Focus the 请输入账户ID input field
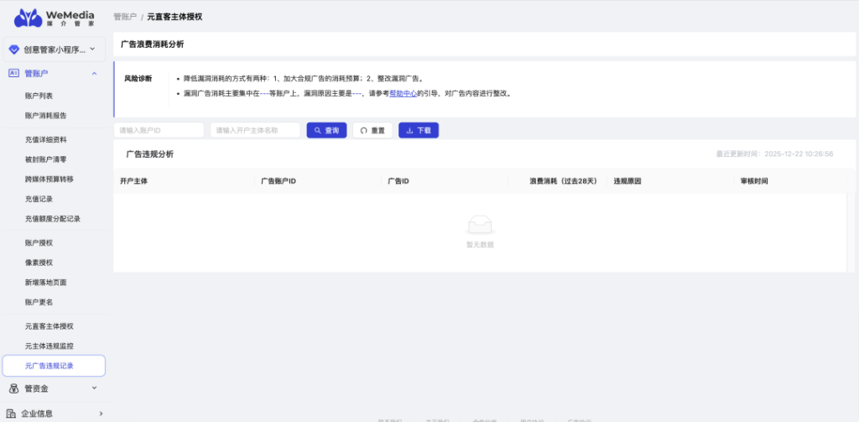This screenshot has height=422, width=859. coord(159,130)
